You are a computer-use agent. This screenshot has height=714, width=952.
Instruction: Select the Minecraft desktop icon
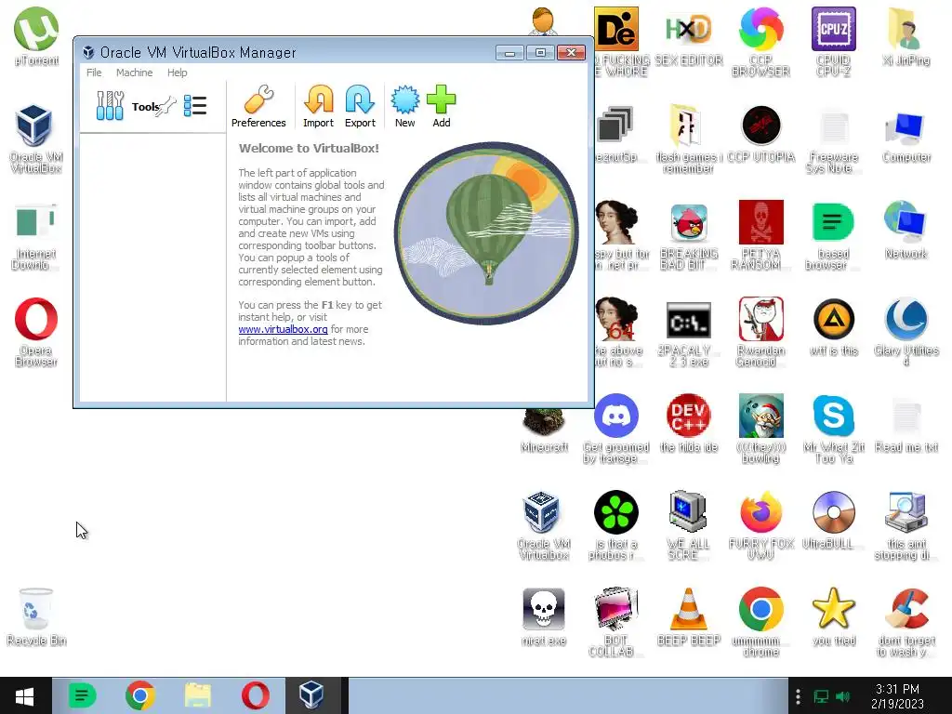544,430
